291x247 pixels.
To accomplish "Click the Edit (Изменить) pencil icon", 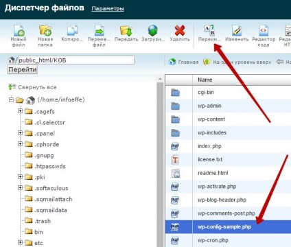I will (237, 30).
